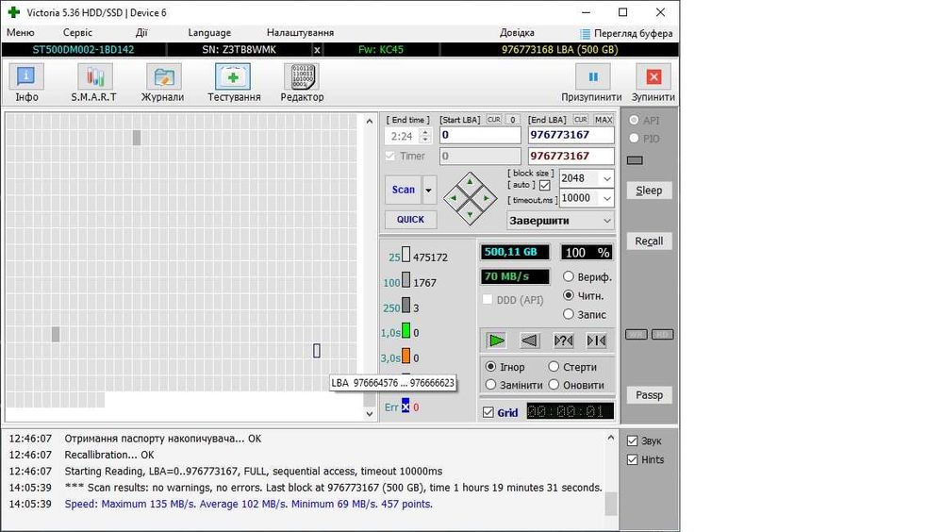Screen dimensions: 943x532
Task: Click the 0 button next to Start LBA
Action: coord(513,119)
